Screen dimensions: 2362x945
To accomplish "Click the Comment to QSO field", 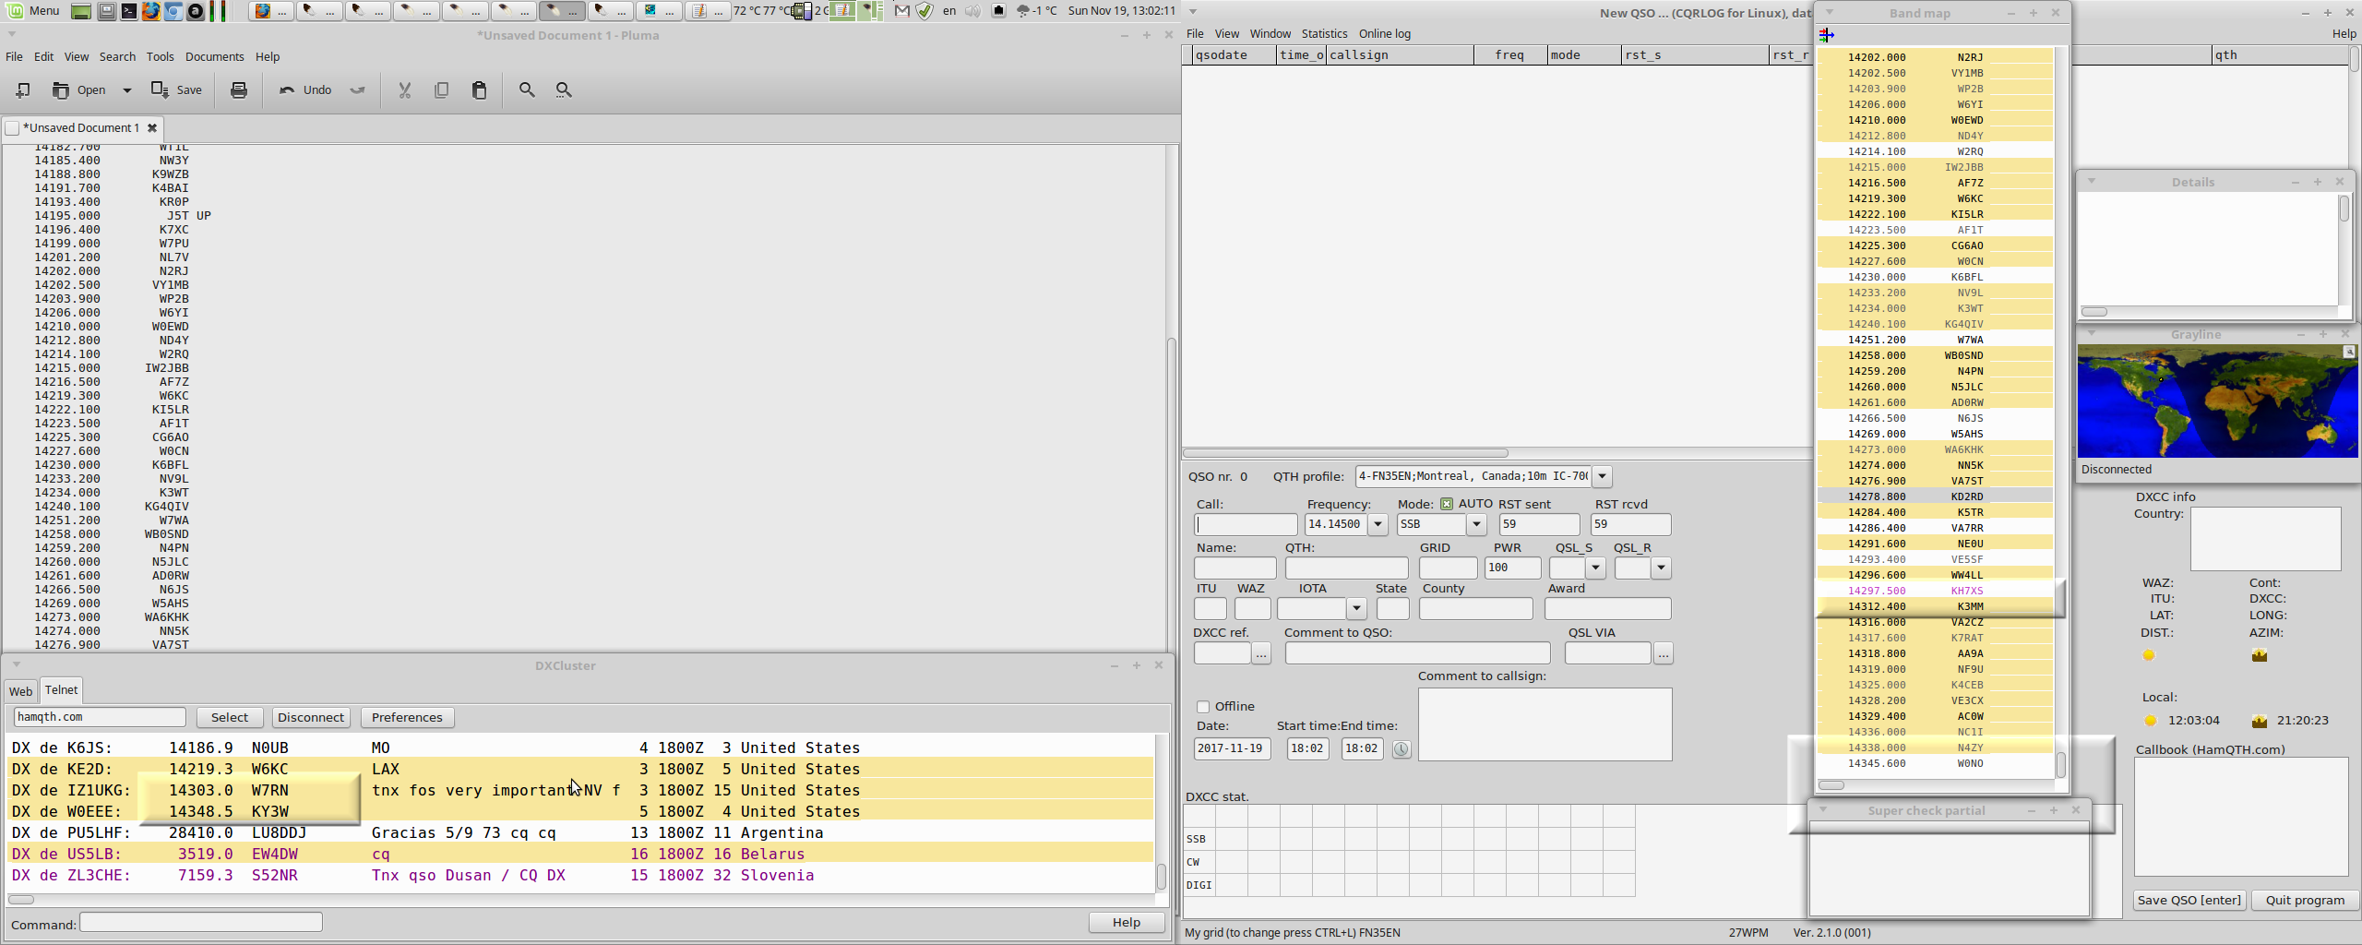I will (x=1417, y=653).
